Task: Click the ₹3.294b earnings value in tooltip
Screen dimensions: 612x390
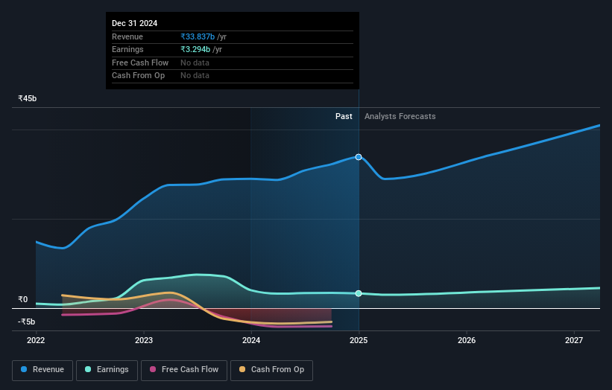Action: pyautogui.click(x=195, y=49)
